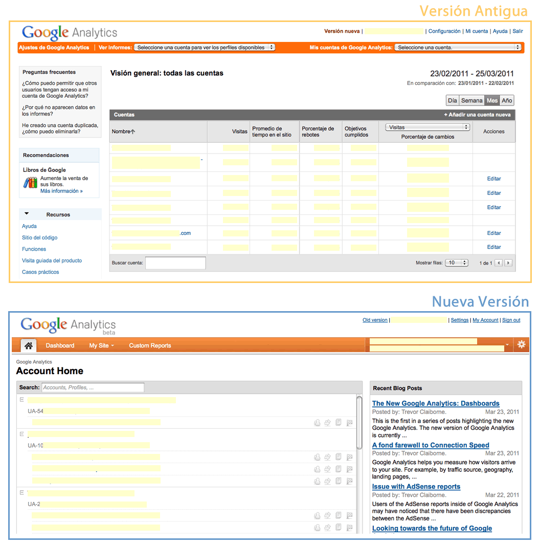Open blog post A fond farewell to Connection Speed

[431, 445]
